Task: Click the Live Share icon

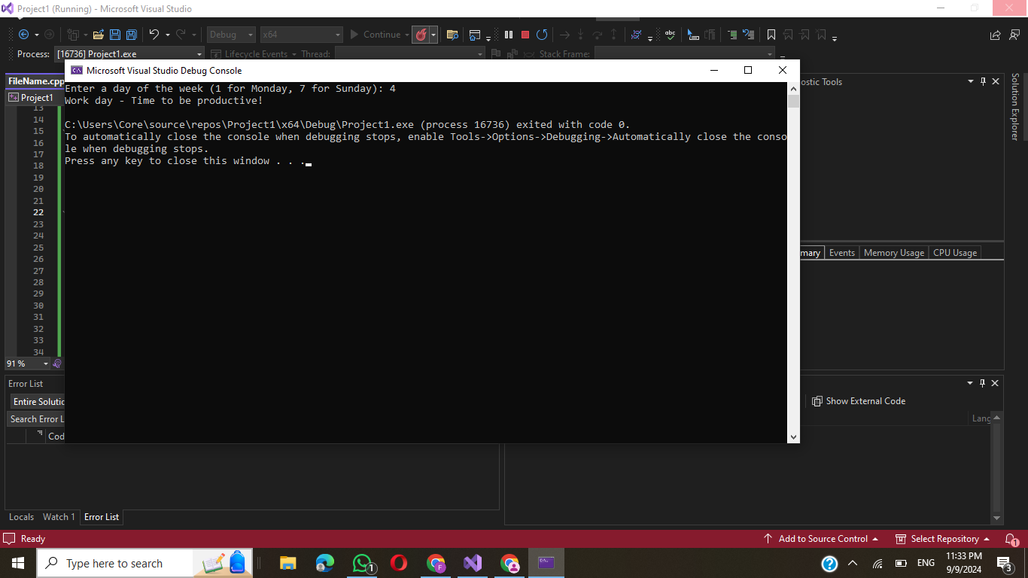Action: (x=995, y=35)
